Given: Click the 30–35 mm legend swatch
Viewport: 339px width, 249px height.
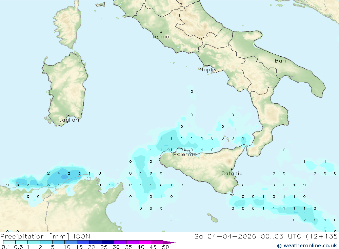Looking at the screenshot, I should pos(120,242).
